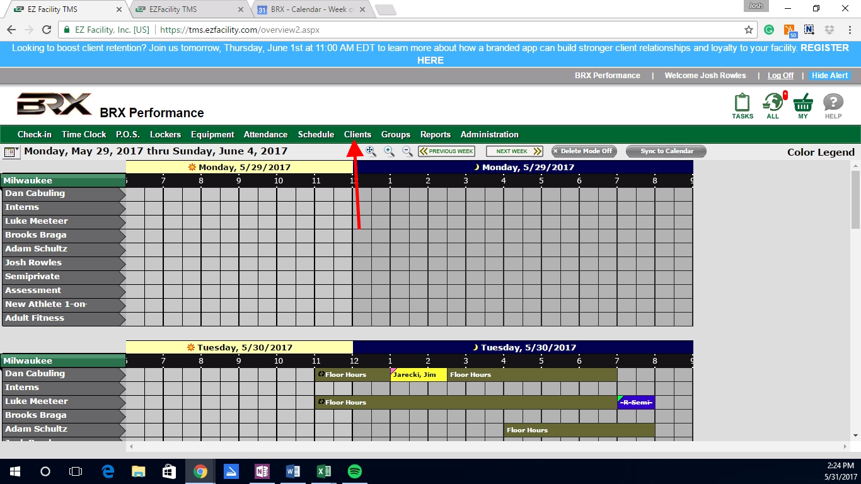Click the Next Week button
861x484 pixels.
pos(514,151)
